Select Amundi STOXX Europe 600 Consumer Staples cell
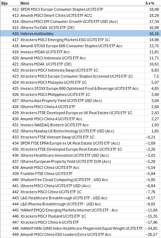161x238 pixels. 82,46
